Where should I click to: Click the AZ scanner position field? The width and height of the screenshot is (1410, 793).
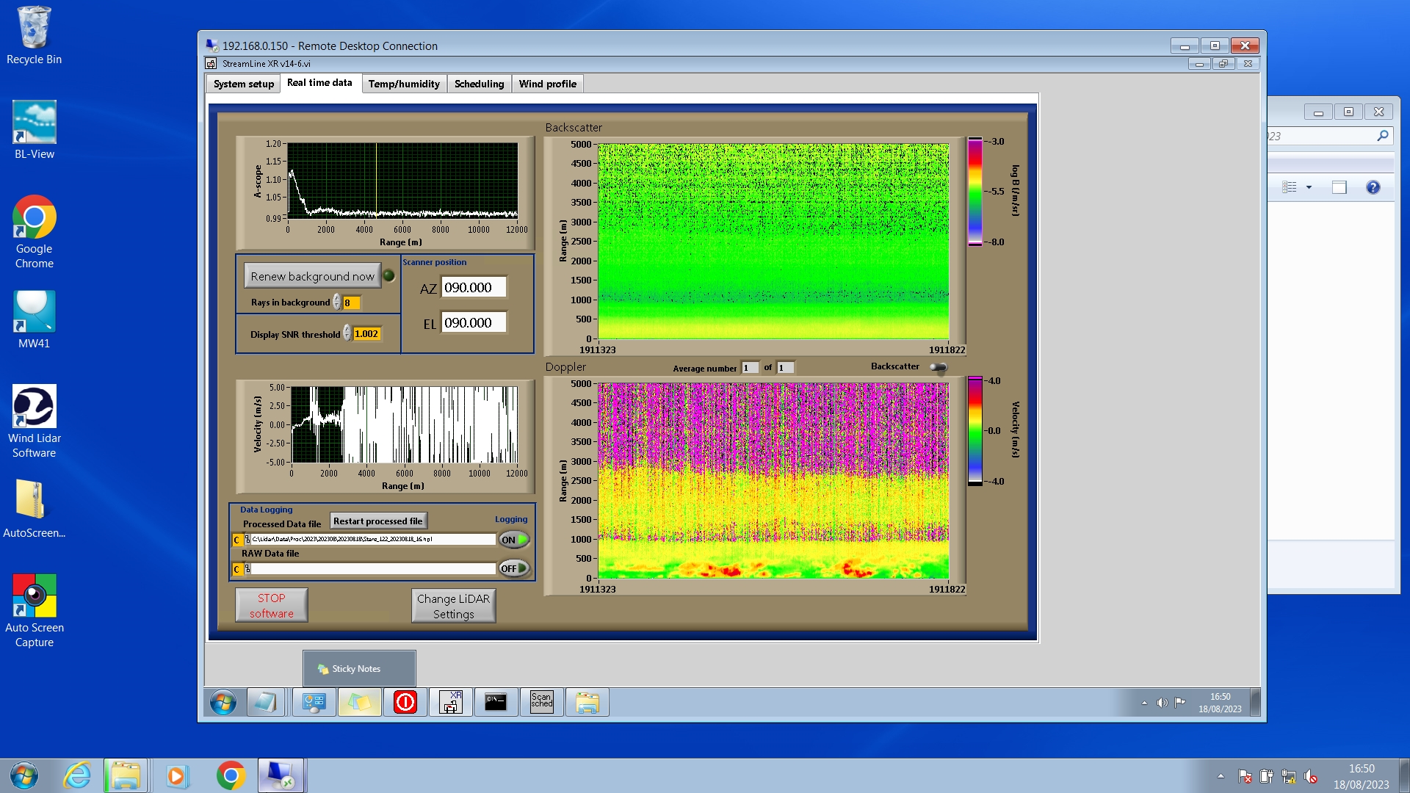(474, 288)
